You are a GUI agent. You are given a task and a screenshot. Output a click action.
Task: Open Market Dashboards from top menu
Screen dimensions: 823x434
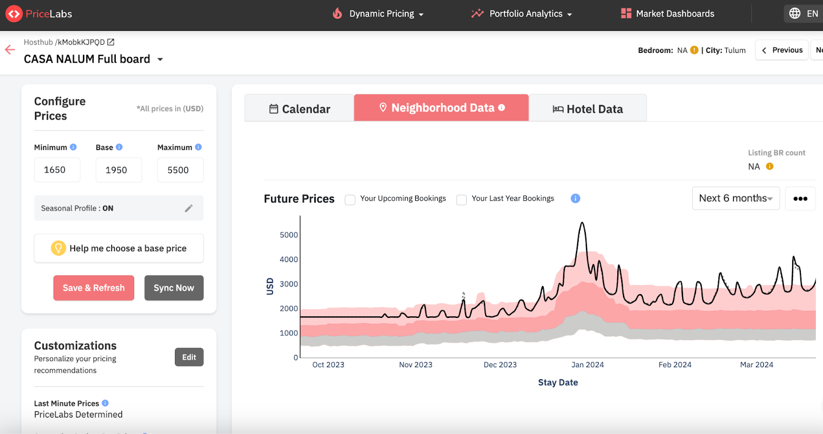668,14
